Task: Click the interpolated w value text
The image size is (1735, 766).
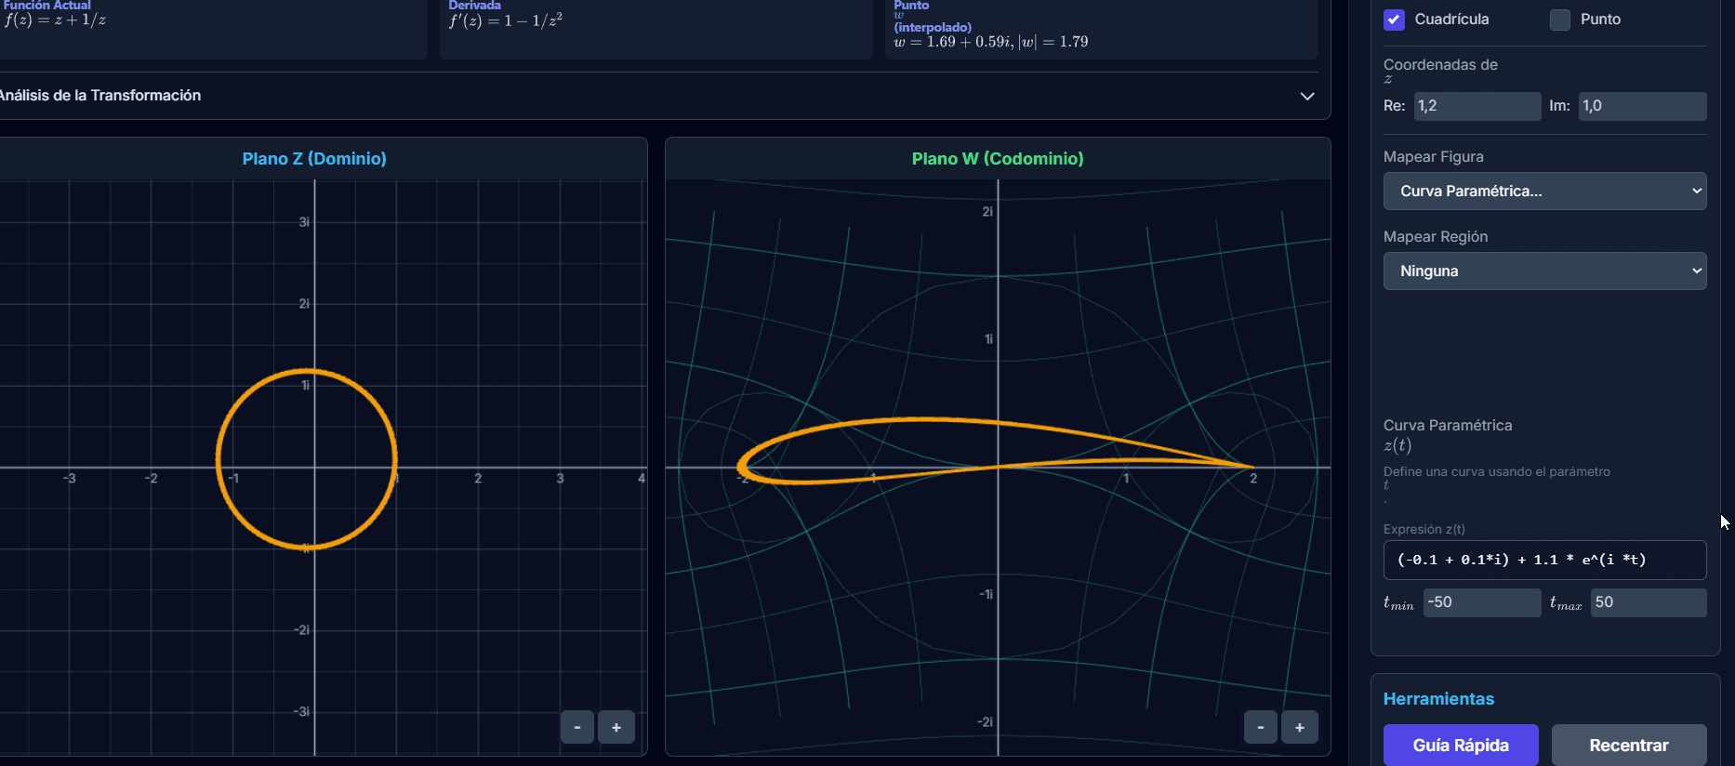Action: (x=990, y=42)
